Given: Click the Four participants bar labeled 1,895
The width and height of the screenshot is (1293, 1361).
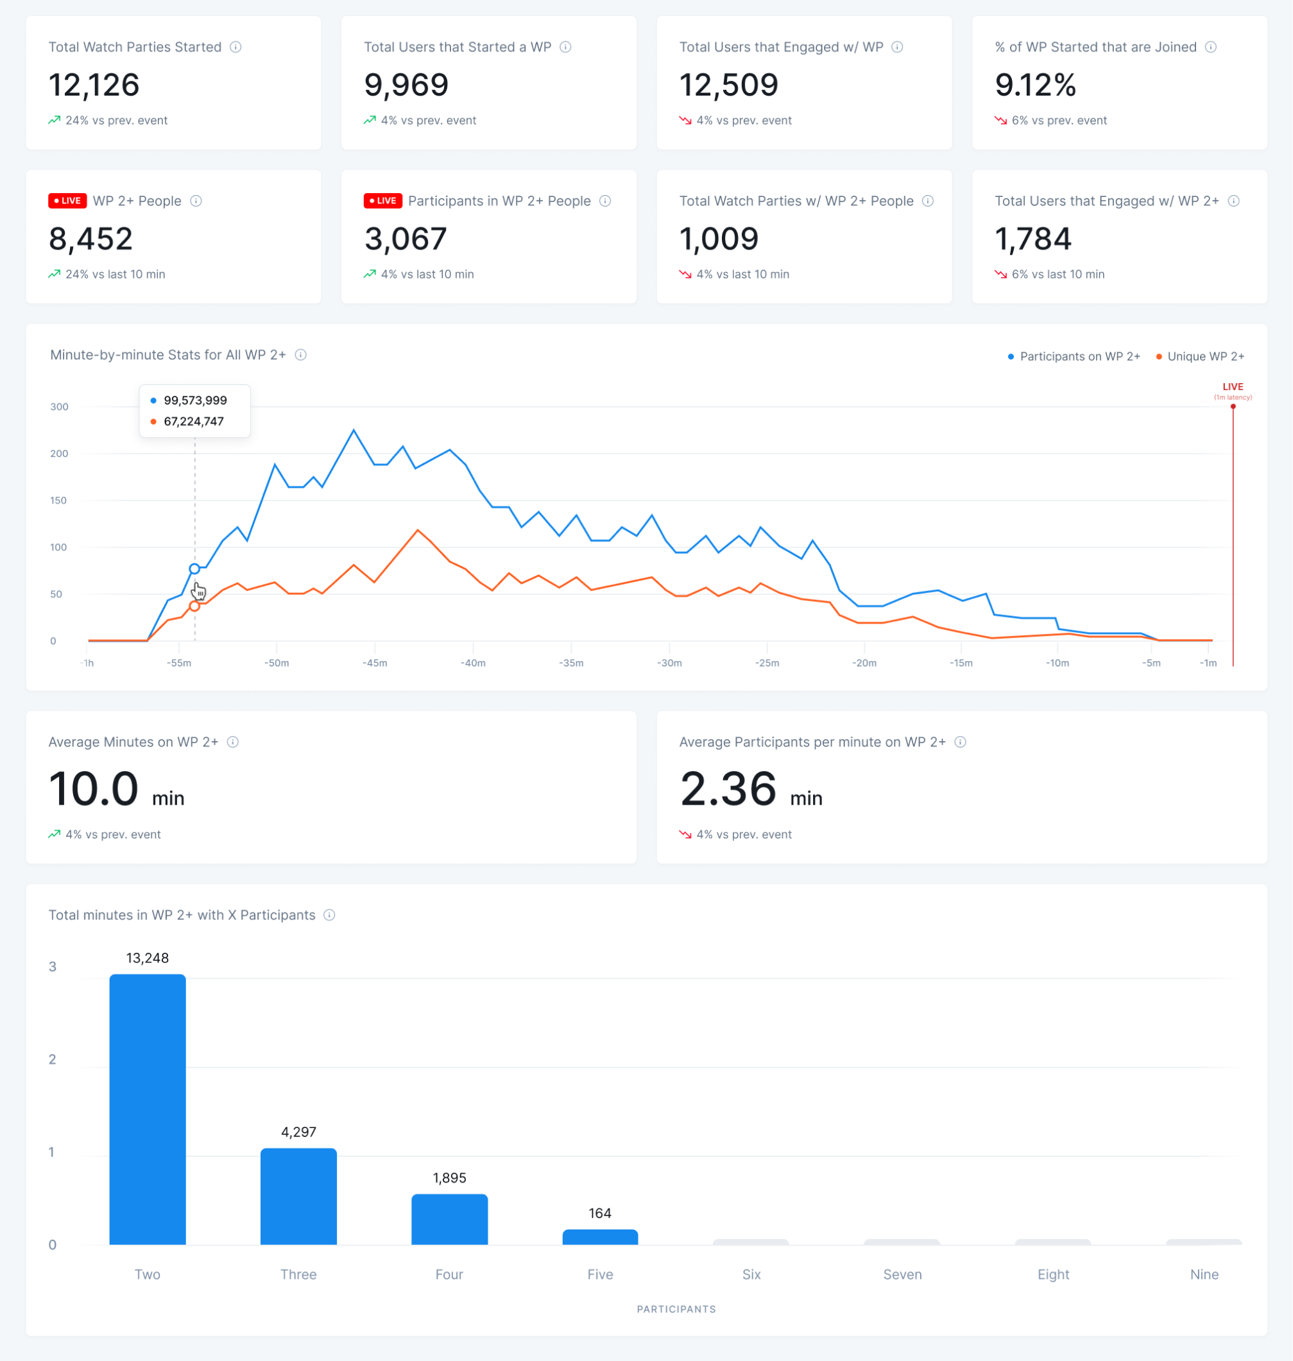Looking at the screenshot, I should click(x=449, y=1219).
